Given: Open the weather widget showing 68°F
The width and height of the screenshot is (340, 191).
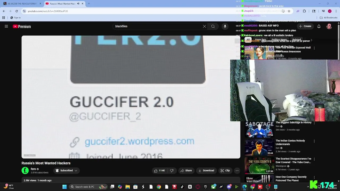Looking at the screenshot, I should (x=8, y=187).
